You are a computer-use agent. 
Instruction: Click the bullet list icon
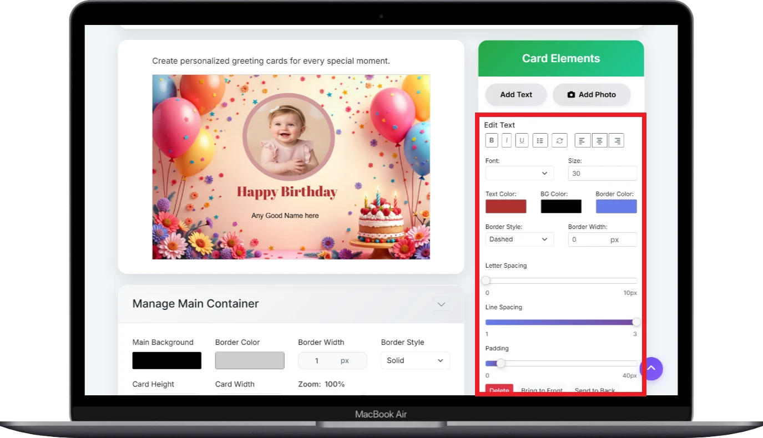point(540,141)
